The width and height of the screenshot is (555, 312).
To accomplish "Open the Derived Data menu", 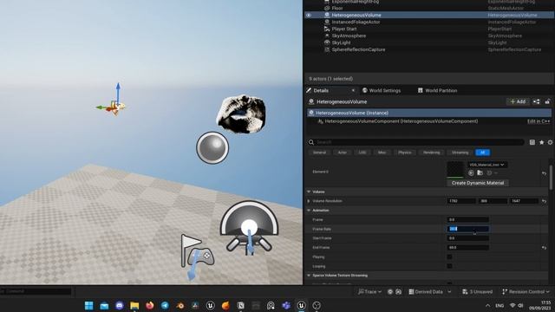I will coord(430,292).
